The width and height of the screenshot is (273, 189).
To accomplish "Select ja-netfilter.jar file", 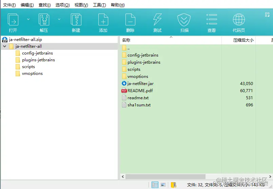I will 140,84.
